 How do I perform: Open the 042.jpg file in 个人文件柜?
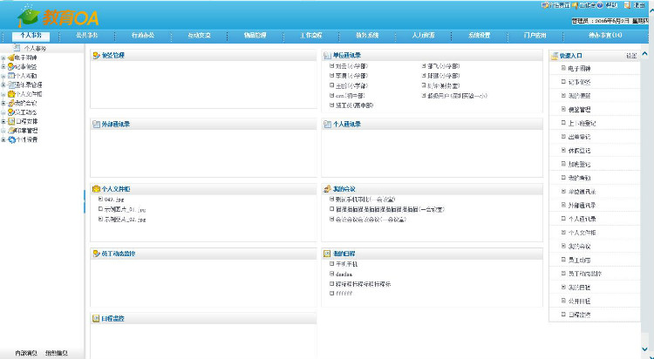tap(116, 200)
